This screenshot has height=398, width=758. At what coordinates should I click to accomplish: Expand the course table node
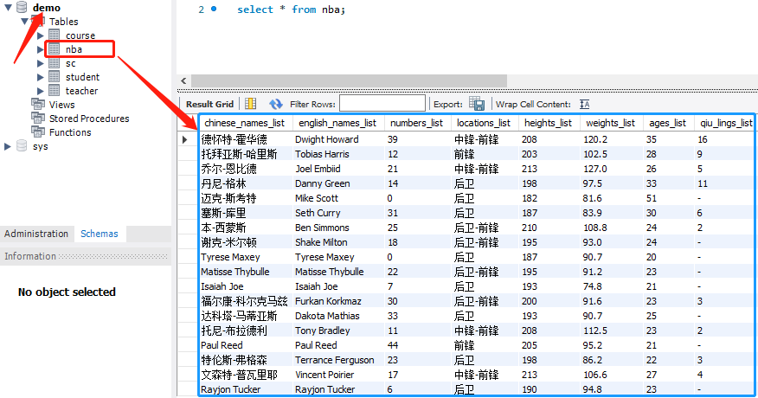click(41, 35)
